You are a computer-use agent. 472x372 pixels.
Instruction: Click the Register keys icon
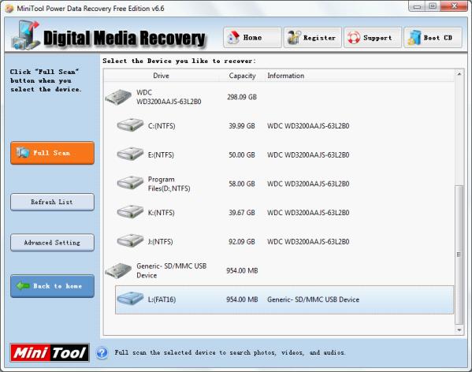(x=294, y=38)
